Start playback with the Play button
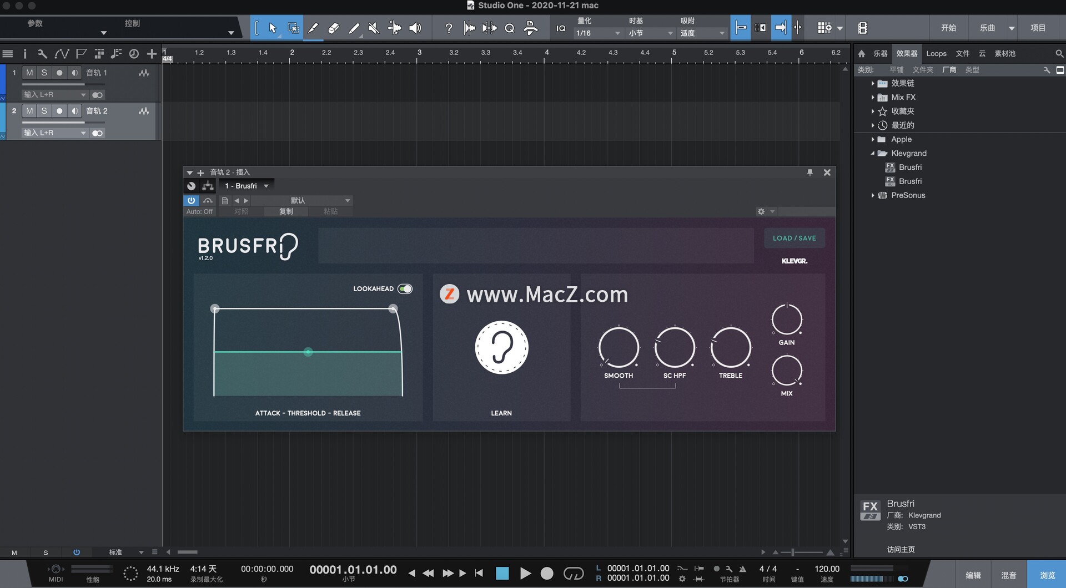The height and width of the screenshot is (588, 1066). [525, 573]
